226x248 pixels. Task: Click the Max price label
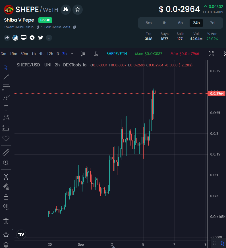pos(148,54)
